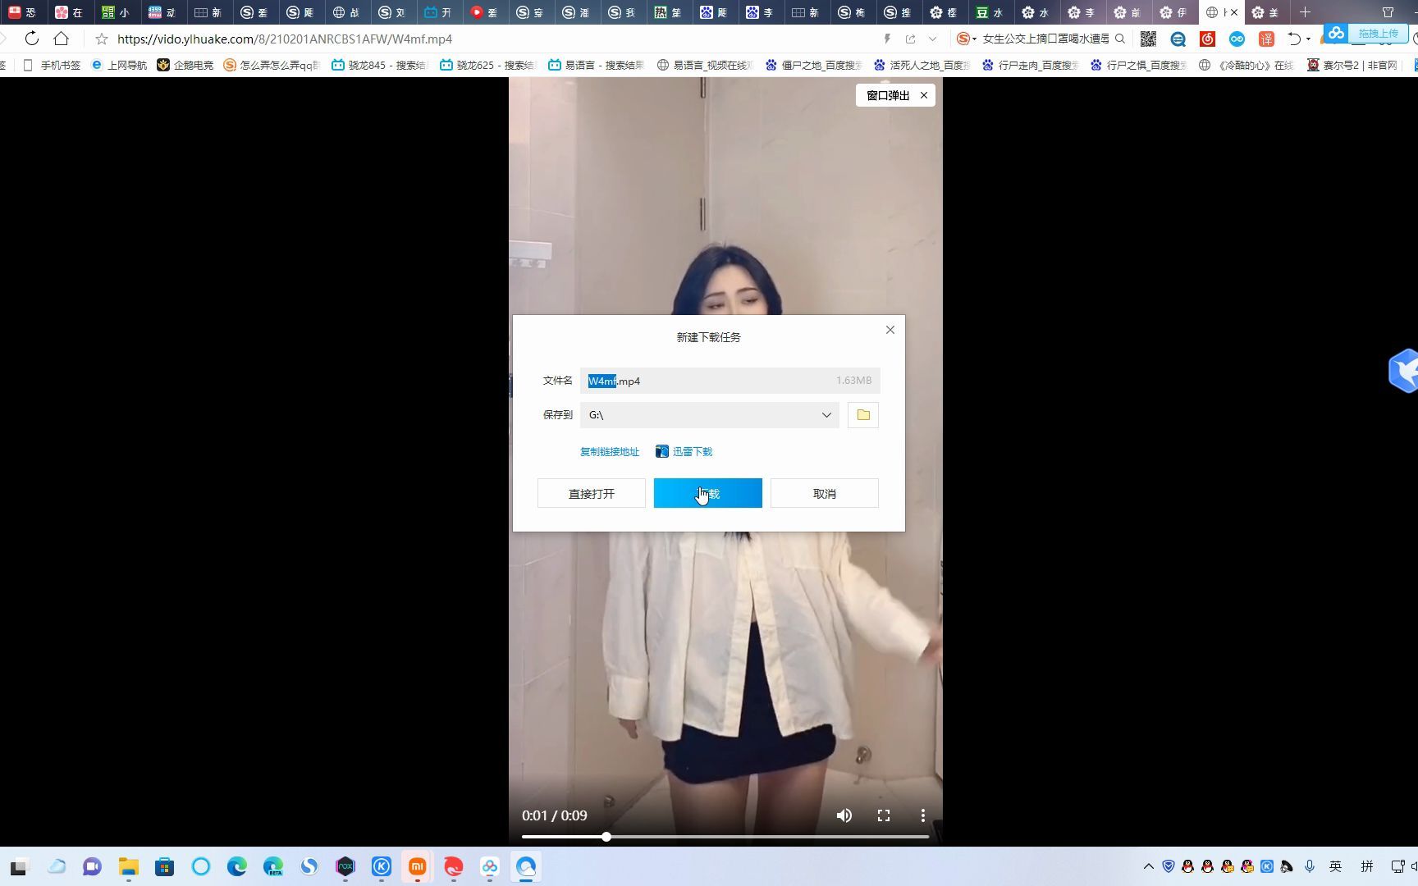The image size is (1418, 886).
Task: Click the 英 input language indicator
Action: coord(1335,866)
